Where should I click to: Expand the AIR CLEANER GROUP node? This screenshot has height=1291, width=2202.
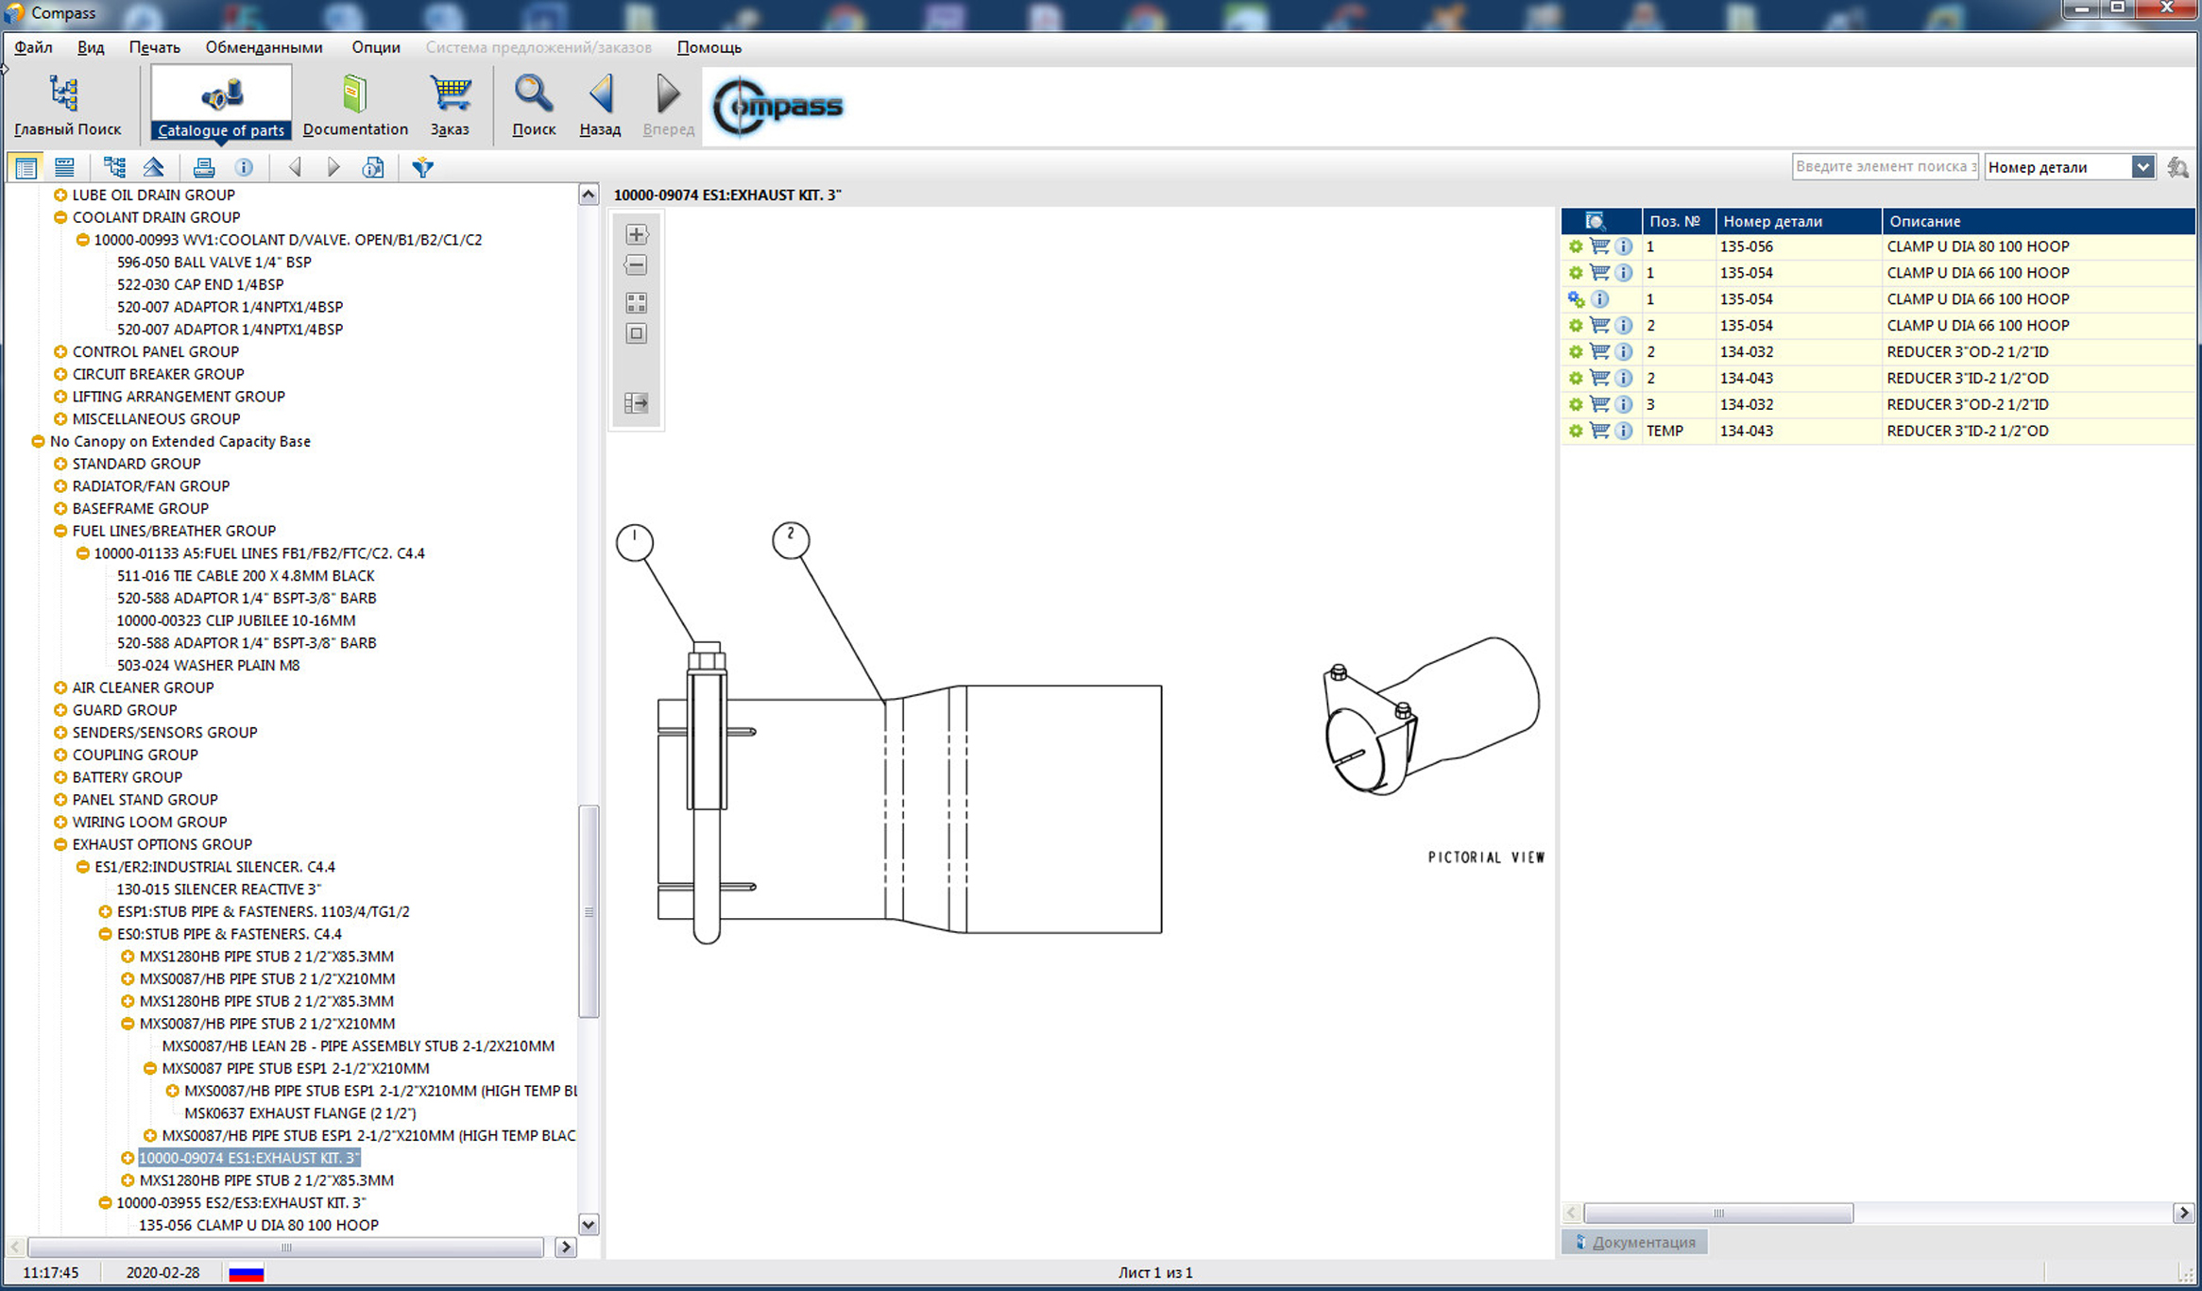(60, 688)
